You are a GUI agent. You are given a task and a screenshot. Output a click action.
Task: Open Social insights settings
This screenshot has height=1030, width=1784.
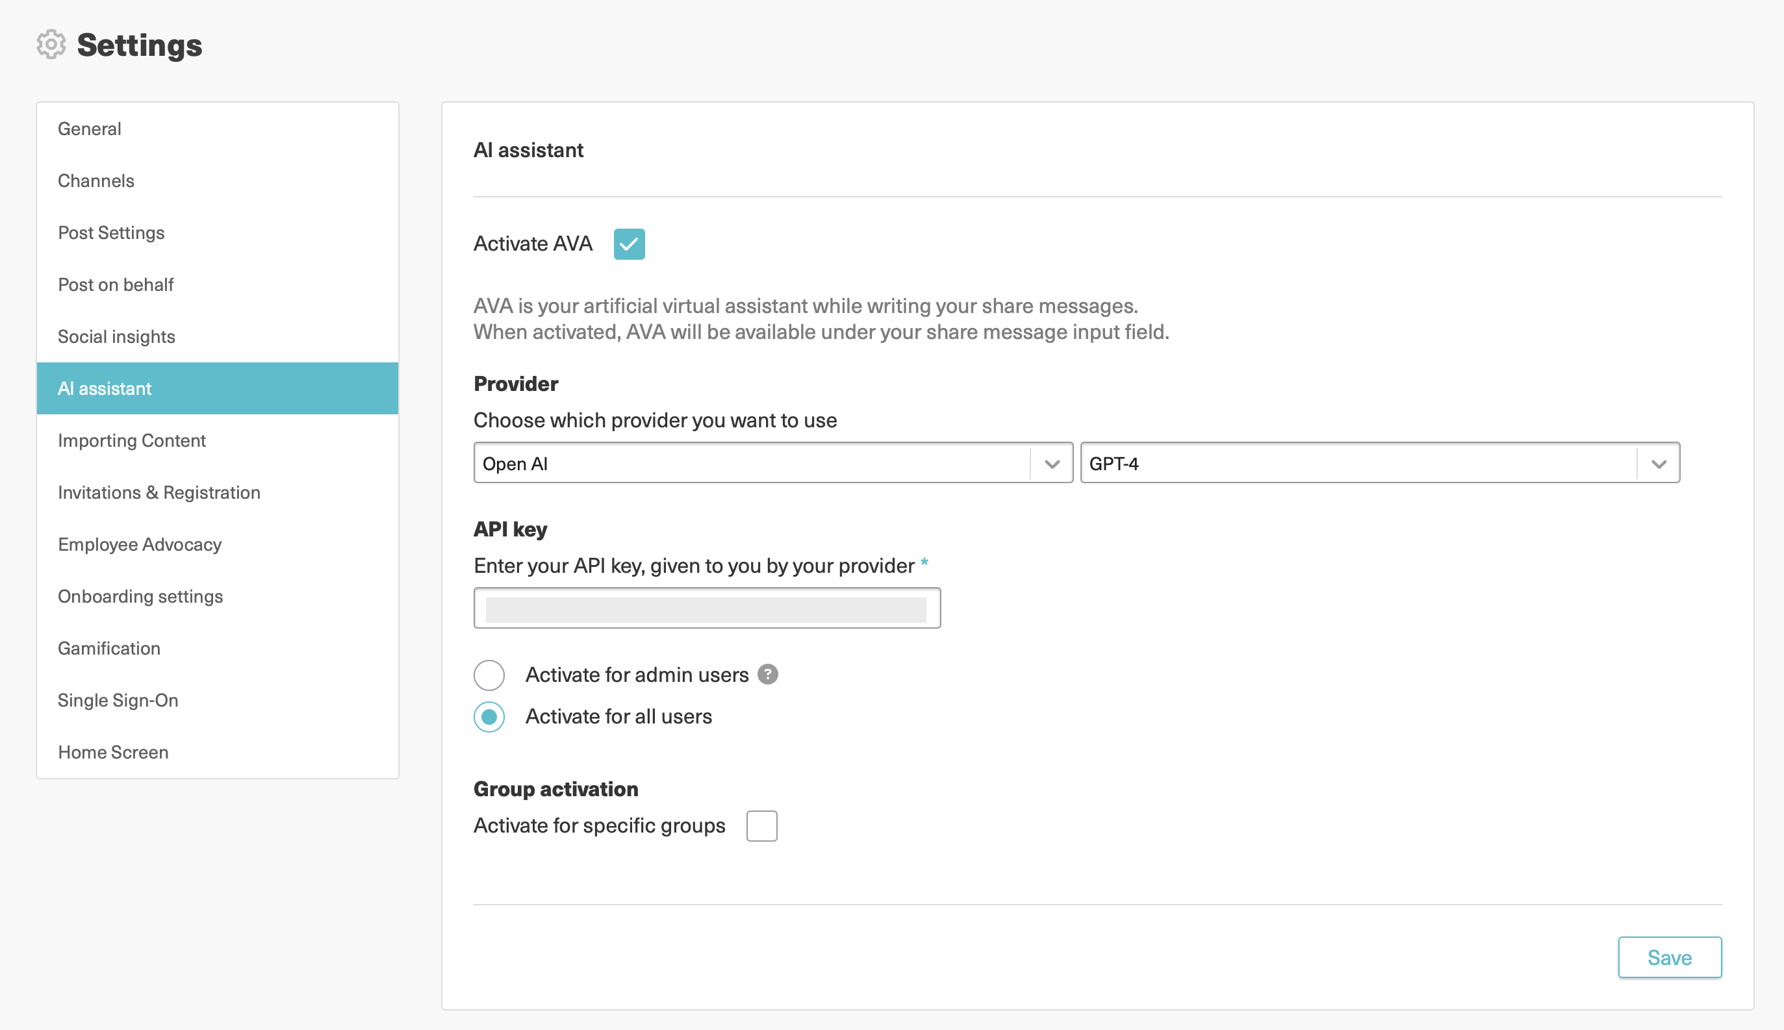(x=217, y=336)
